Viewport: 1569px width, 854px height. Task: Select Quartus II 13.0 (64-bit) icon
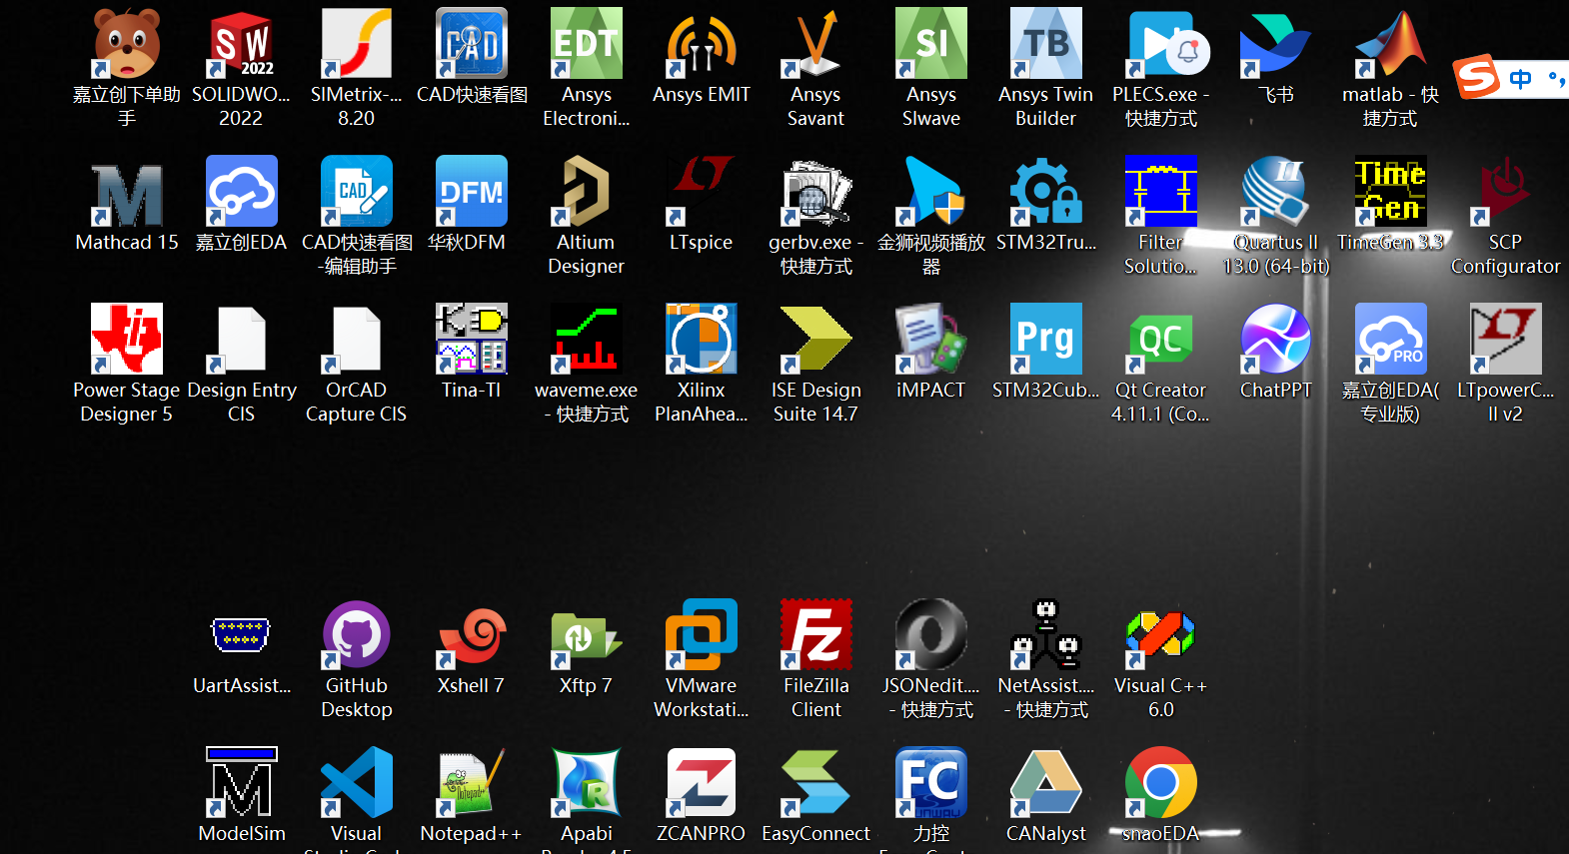[x=1275, y=192]
